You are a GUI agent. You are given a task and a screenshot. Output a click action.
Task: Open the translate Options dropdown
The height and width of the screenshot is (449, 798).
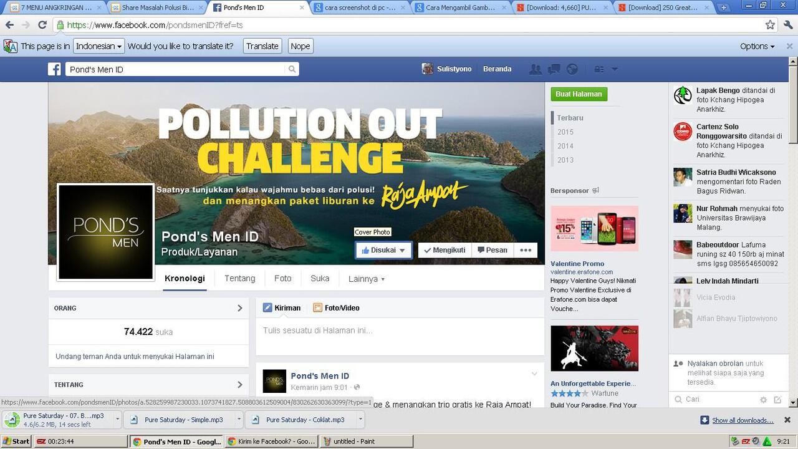click(x=757, y=46)
